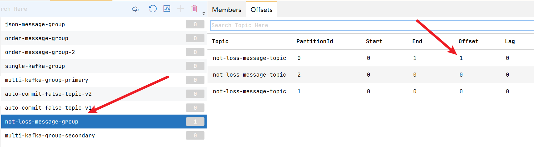Expand the toolbar overflow arrow
Screen dimensions: 534x147
coord(204,14)
